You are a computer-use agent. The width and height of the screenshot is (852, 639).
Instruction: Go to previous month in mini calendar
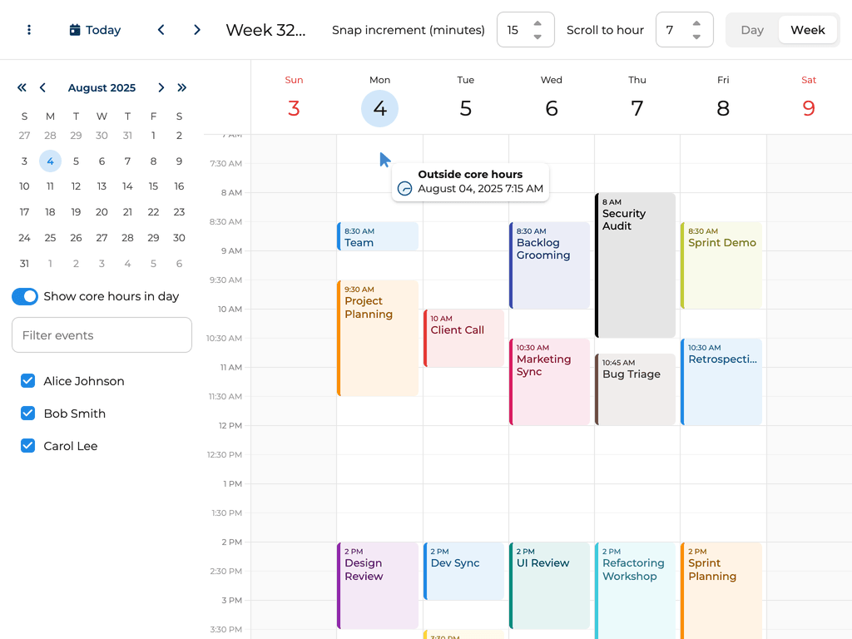pos(42,87)
